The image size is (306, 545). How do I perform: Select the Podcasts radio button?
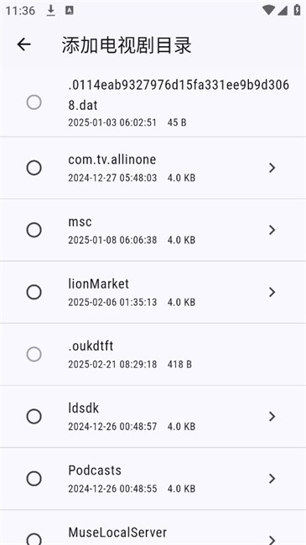pyautogui.click(x=34, y=479)
